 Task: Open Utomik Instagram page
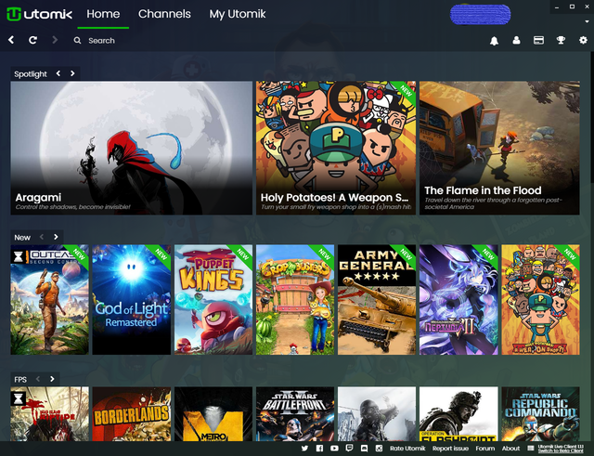pos(379,449)
